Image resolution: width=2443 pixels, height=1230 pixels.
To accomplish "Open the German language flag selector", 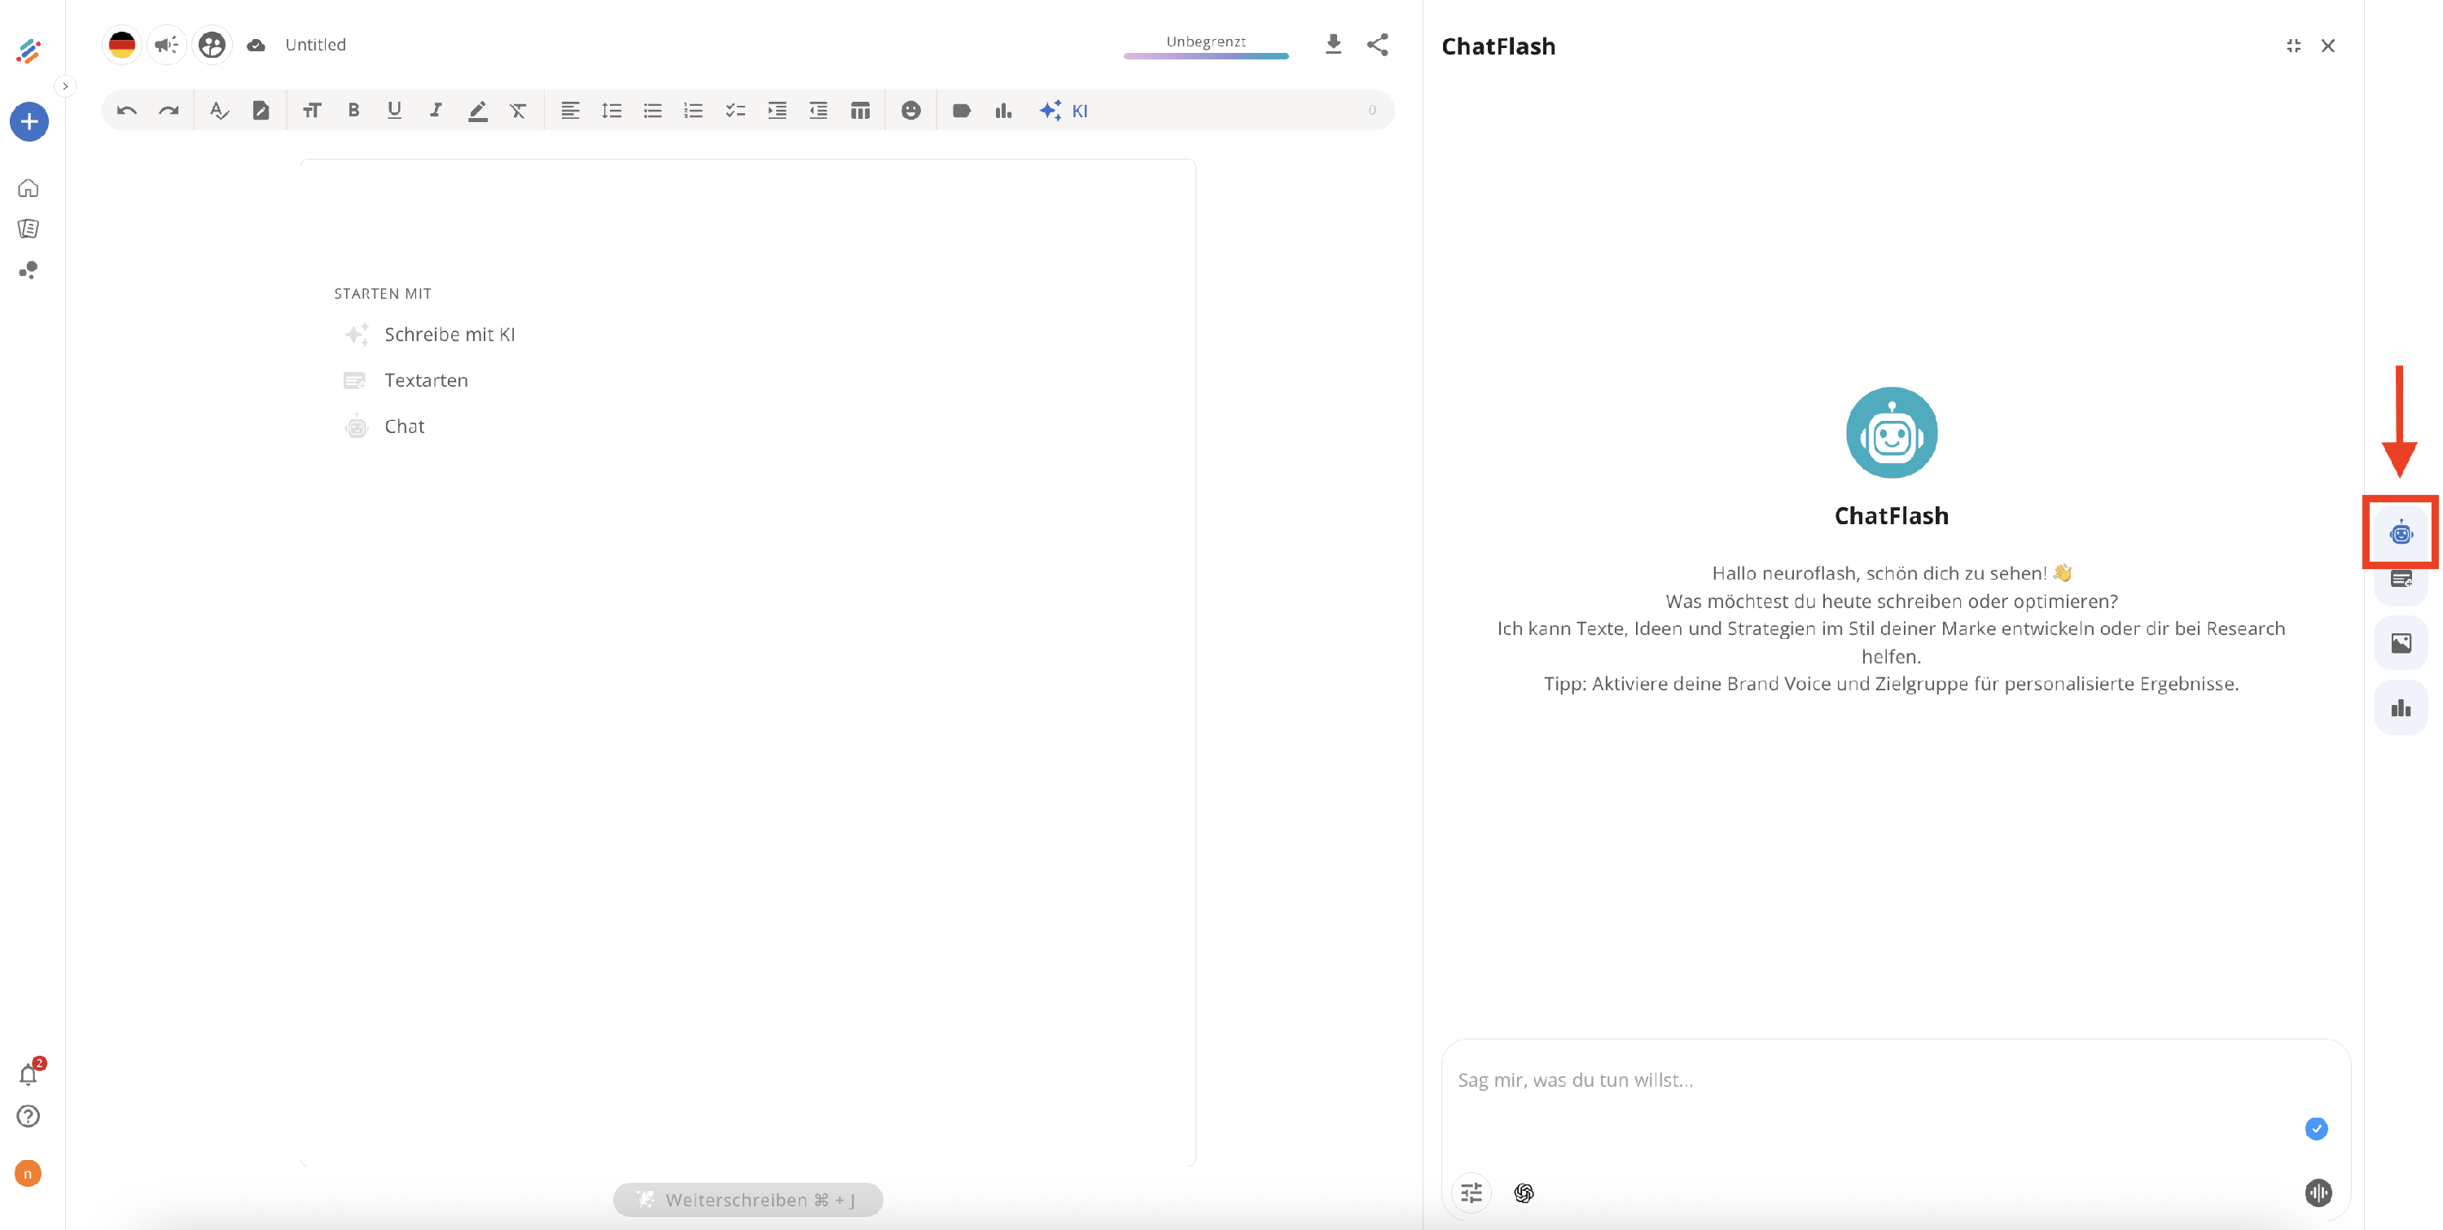I will point(121,45).
